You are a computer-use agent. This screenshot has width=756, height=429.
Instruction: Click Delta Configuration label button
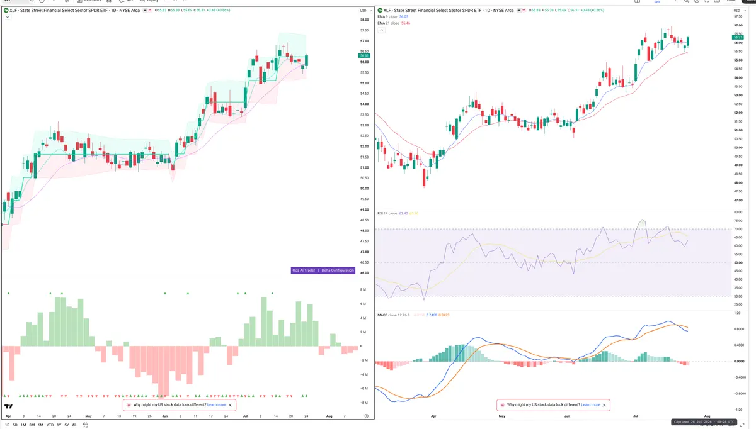click(338, 270)
